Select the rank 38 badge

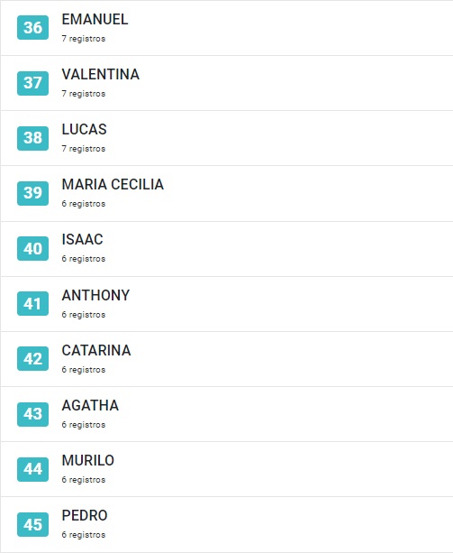[32, 138]
